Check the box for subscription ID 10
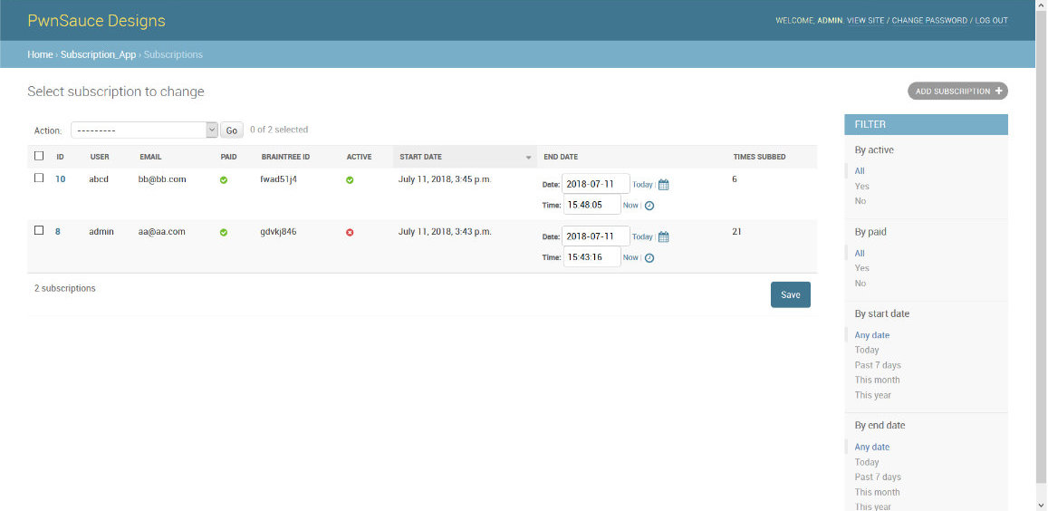The image size is (1048, 511). [x=39, y=178]
